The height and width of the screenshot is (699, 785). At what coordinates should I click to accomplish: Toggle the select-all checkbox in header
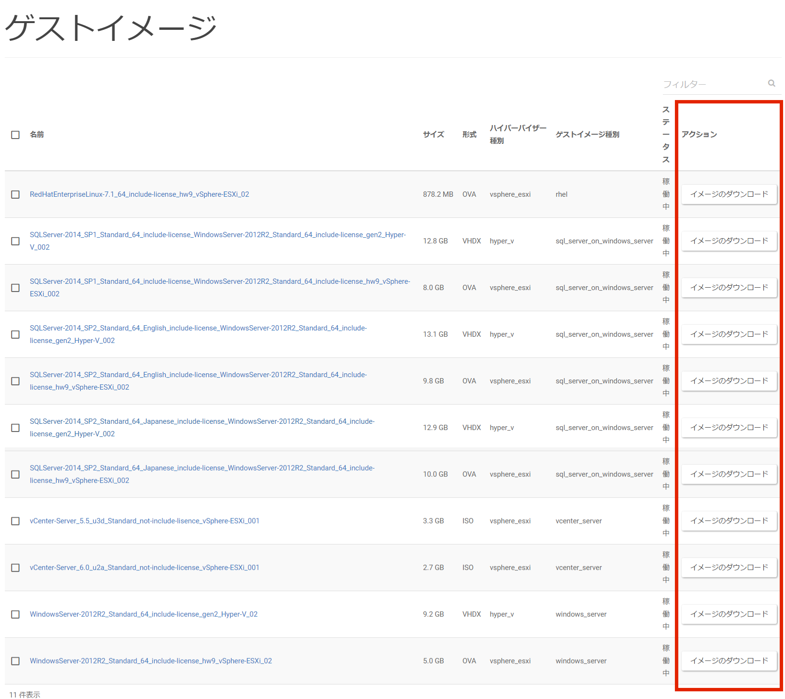click(15, 135)
